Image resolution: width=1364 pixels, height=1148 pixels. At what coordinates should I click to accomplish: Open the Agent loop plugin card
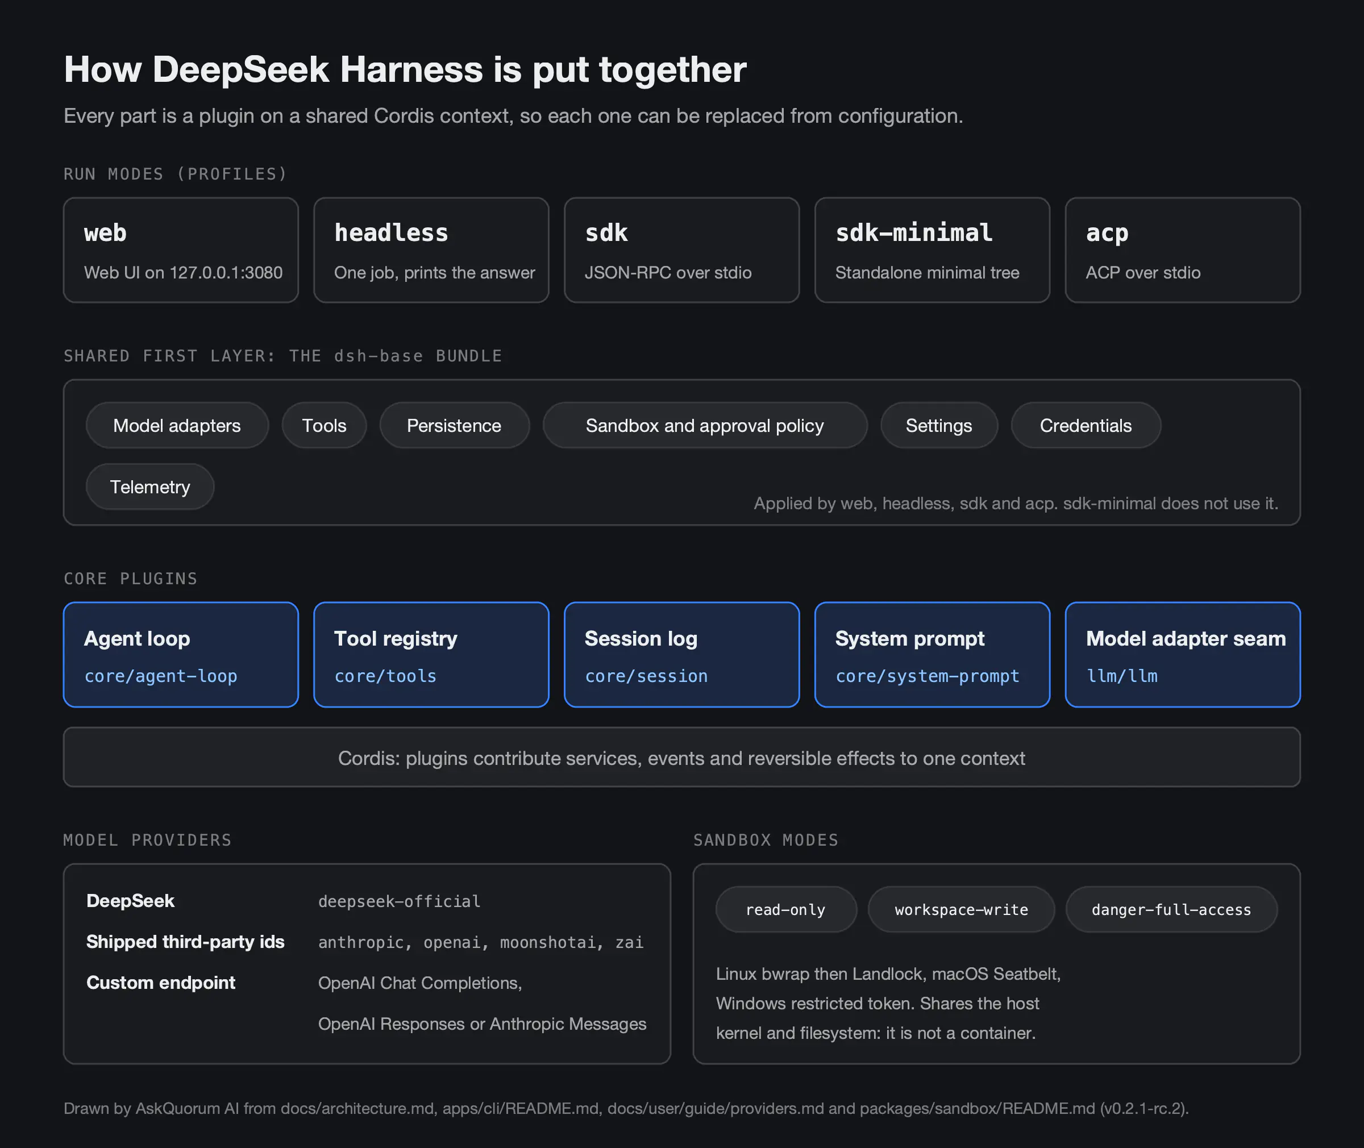click(x=181, y=655)
